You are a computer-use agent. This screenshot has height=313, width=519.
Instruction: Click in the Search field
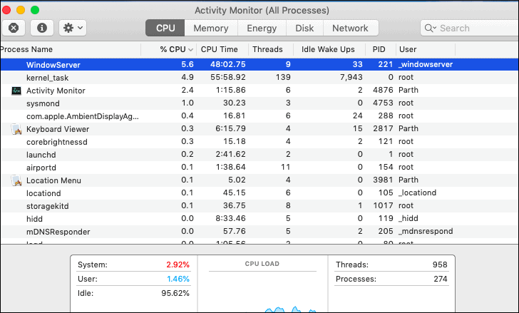(x=470, y=28)
